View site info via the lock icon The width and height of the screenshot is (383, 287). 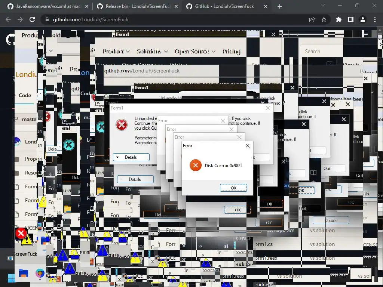tap(47, 19)
